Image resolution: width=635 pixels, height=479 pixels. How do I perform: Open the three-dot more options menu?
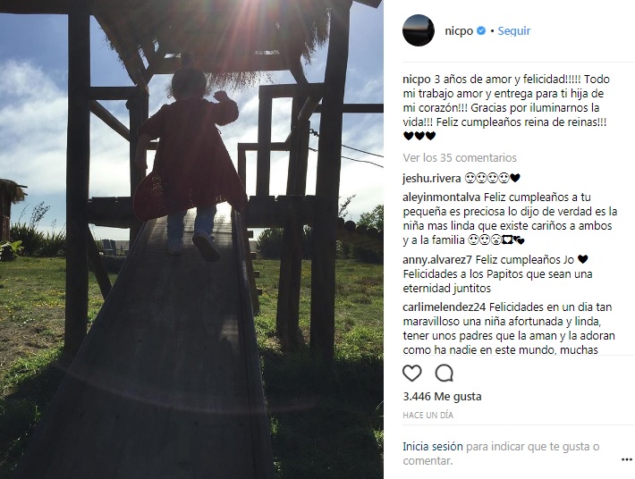pos(626,459)
